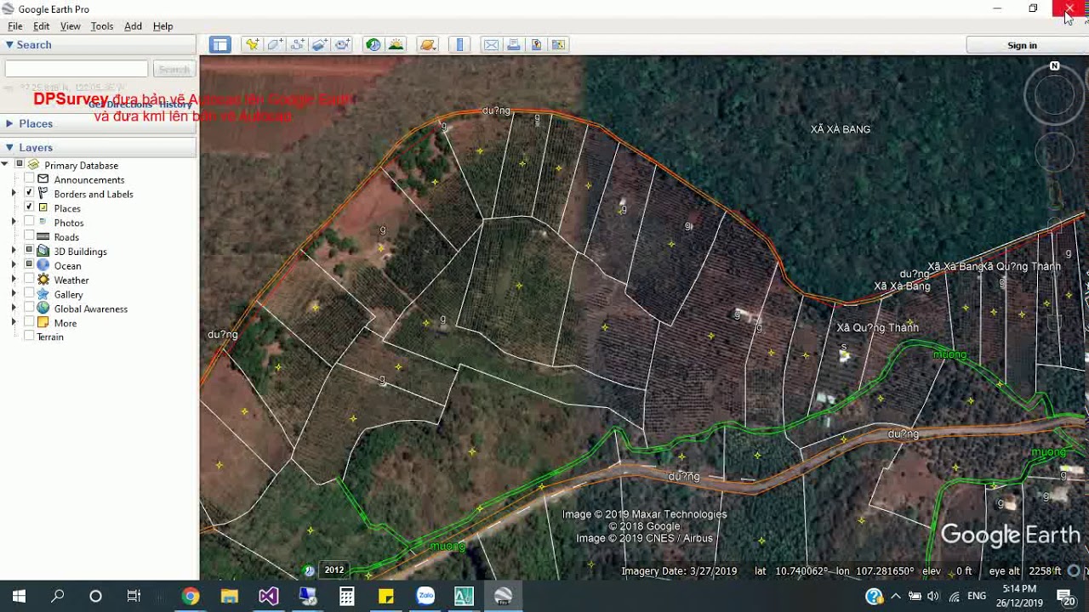
Task: Toggle the sidebar visibility toolbar button
Action: point(220,45)
